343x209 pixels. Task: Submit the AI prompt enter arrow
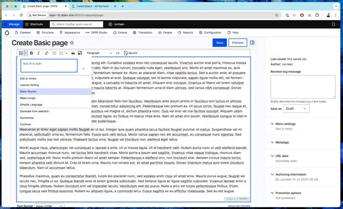tap(84, 68)
